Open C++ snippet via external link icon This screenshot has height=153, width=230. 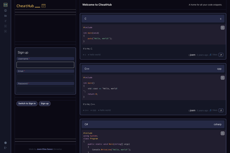click(221, 111)
